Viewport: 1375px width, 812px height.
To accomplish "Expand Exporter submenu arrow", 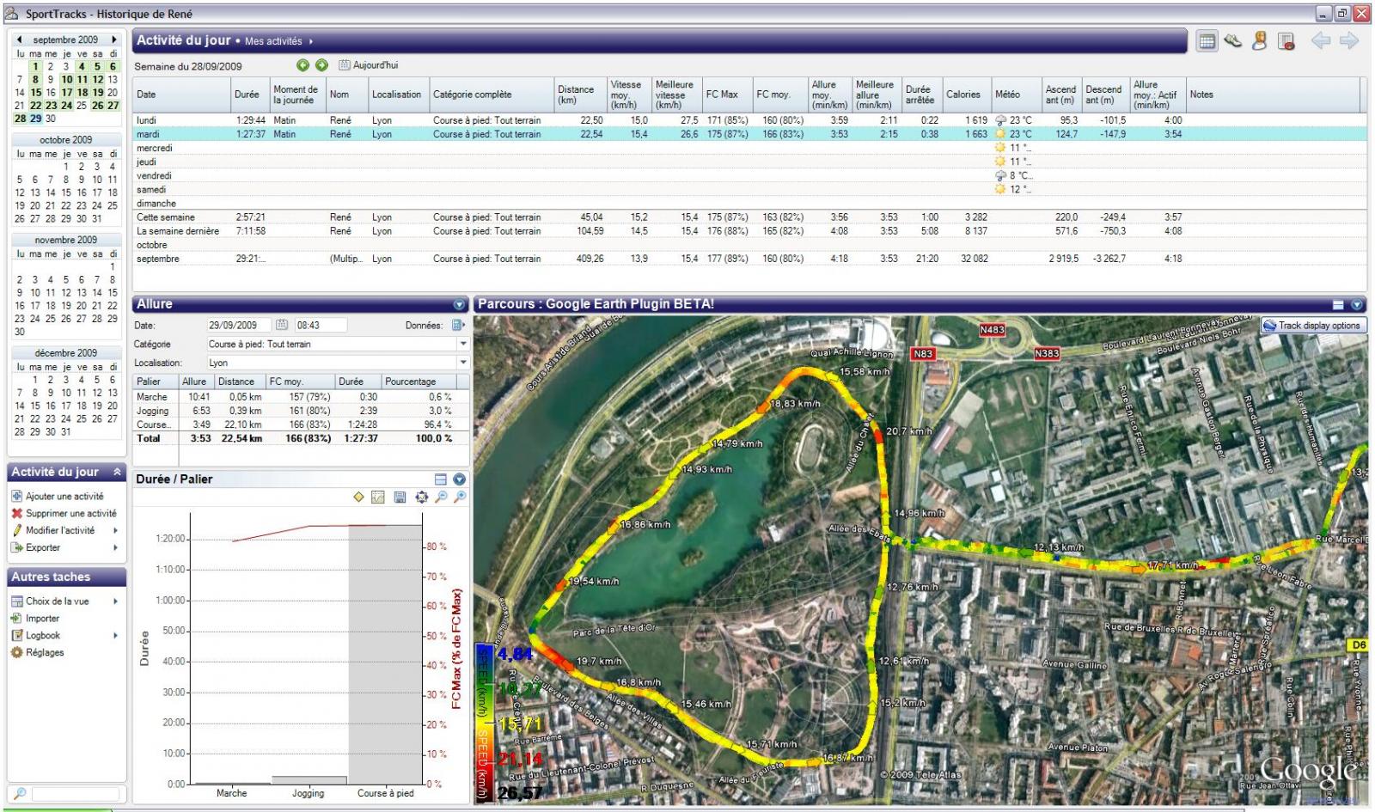I will pos(115,547).
